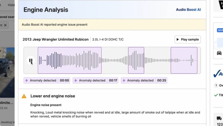The height and width of the screenshot is (126, 223).
Task: Click the Lower end engine noise heading
Action: pyautogui.click(x=53, y=96)
